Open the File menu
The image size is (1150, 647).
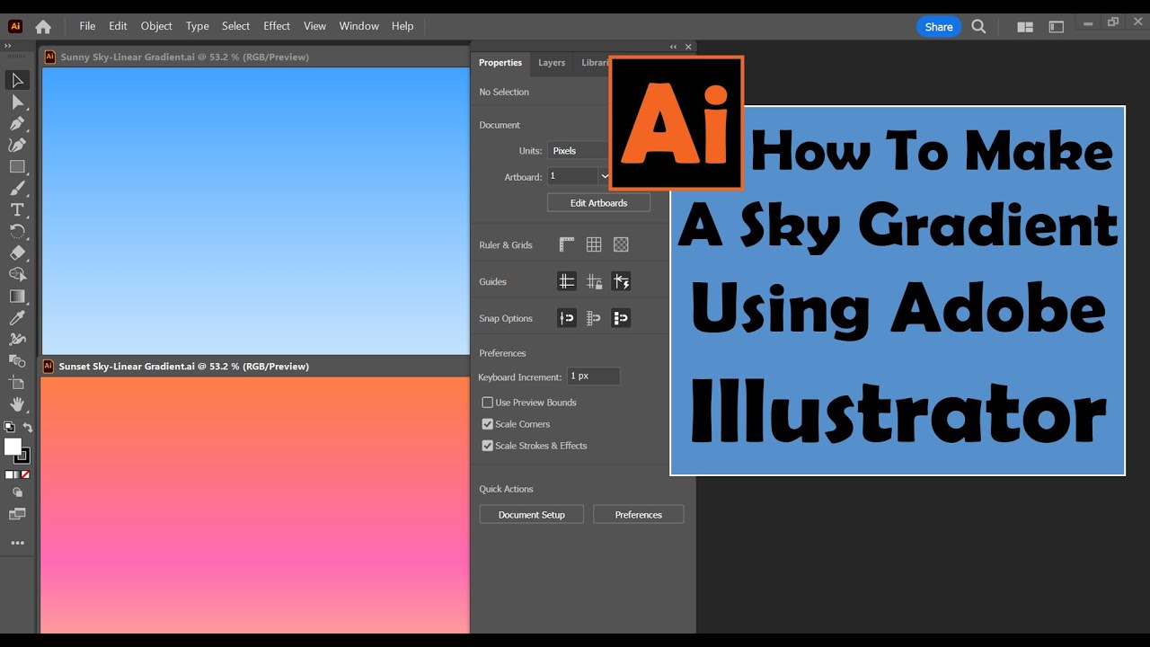click(87, 26)
